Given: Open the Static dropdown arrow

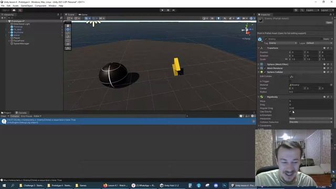Looking at the screenshot, I should tap(332, 39).
